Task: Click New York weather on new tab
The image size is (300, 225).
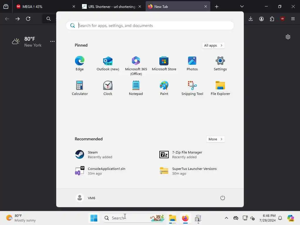Action: tap(27, 42)
